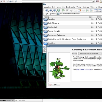The height and width of the screenshot is (102, 102).
Task: Switch to Report Bugs or Wishes tab
Action: [x=89, y=54]
